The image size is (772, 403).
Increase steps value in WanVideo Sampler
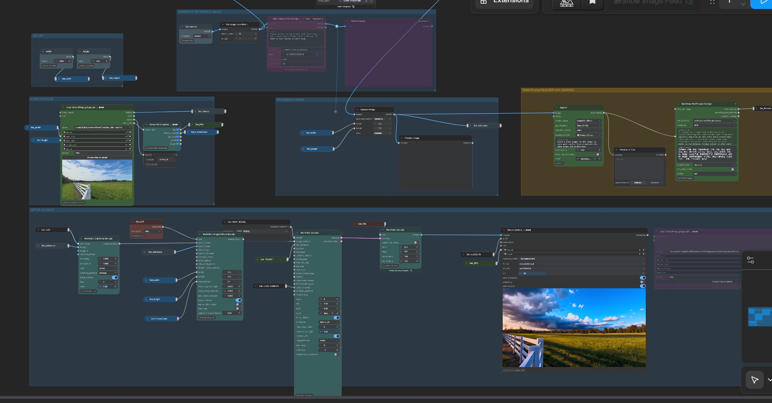[x=337, y=299]
